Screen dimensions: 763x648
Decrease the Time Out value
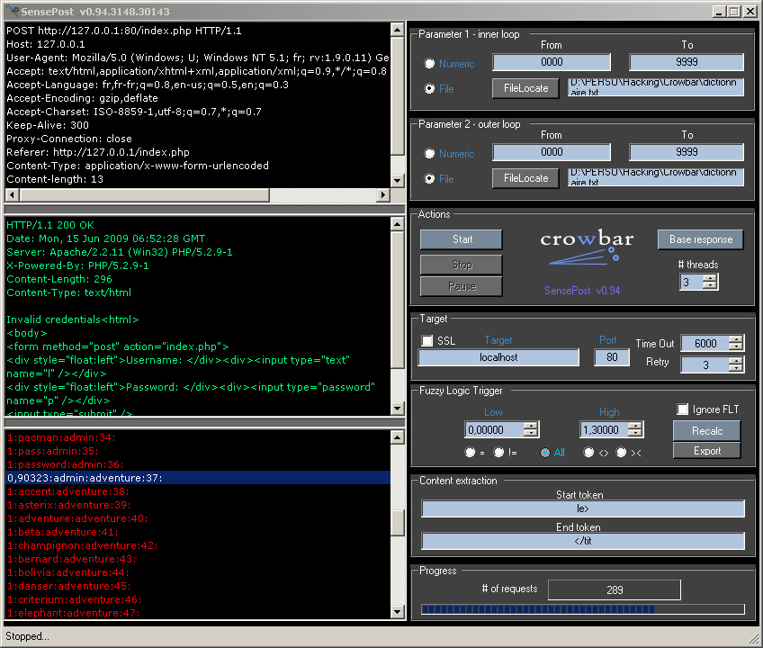735,347
